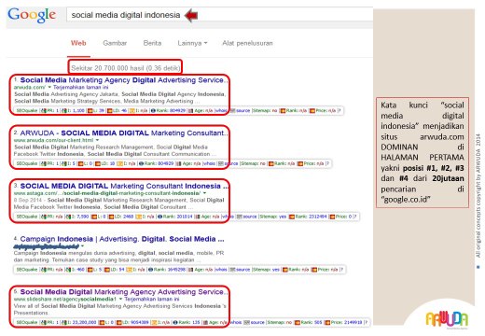485x336 pixels.
Task: Click Rank: 3645298 globe icon in Campaign Indonesia bar
Action: tap(150, 270)
